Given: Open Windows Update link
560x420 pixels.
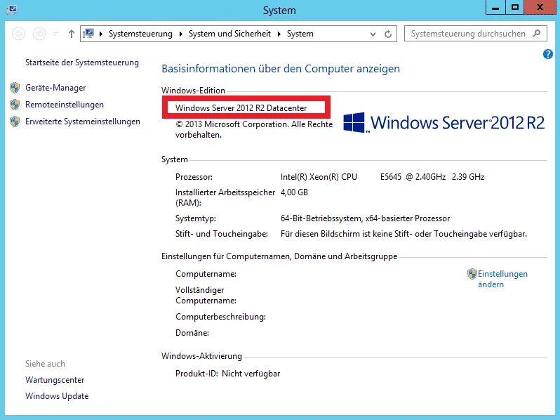Looking at the screenshot, I should click(57, 396).
